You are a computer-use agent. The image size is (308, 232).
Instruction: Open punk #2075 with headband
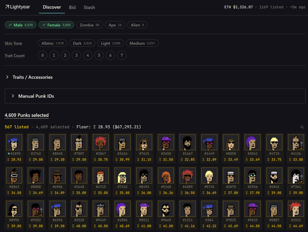click(x=231, y=175)
